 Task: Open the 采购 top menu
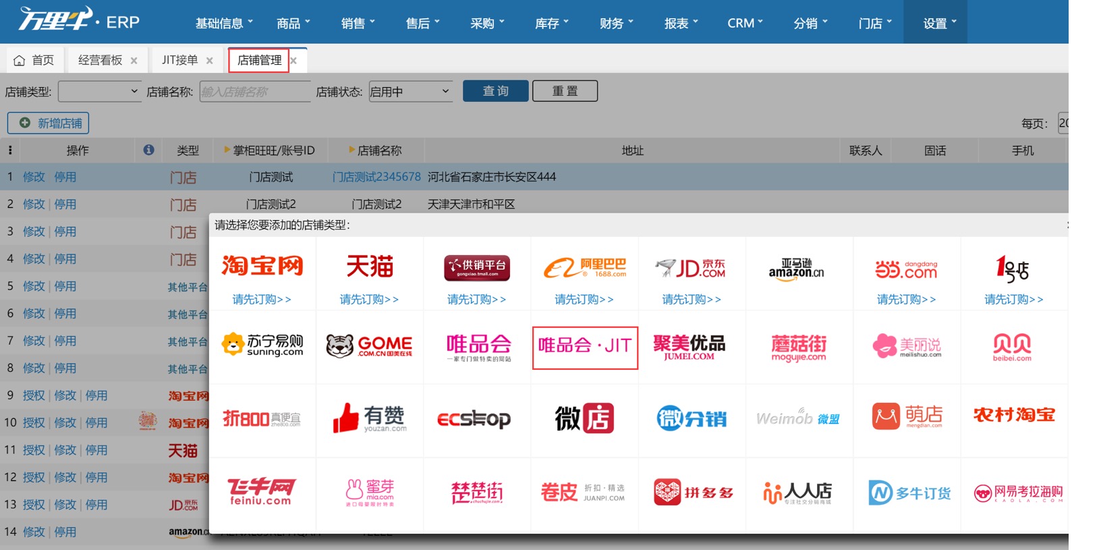(487, 23)
